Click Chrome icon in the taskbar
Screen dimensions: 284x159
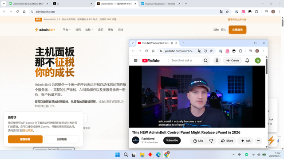click(166, 155)
